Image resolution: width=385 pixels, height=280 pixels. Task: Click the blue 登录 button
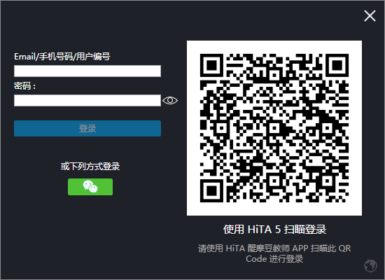87,129
